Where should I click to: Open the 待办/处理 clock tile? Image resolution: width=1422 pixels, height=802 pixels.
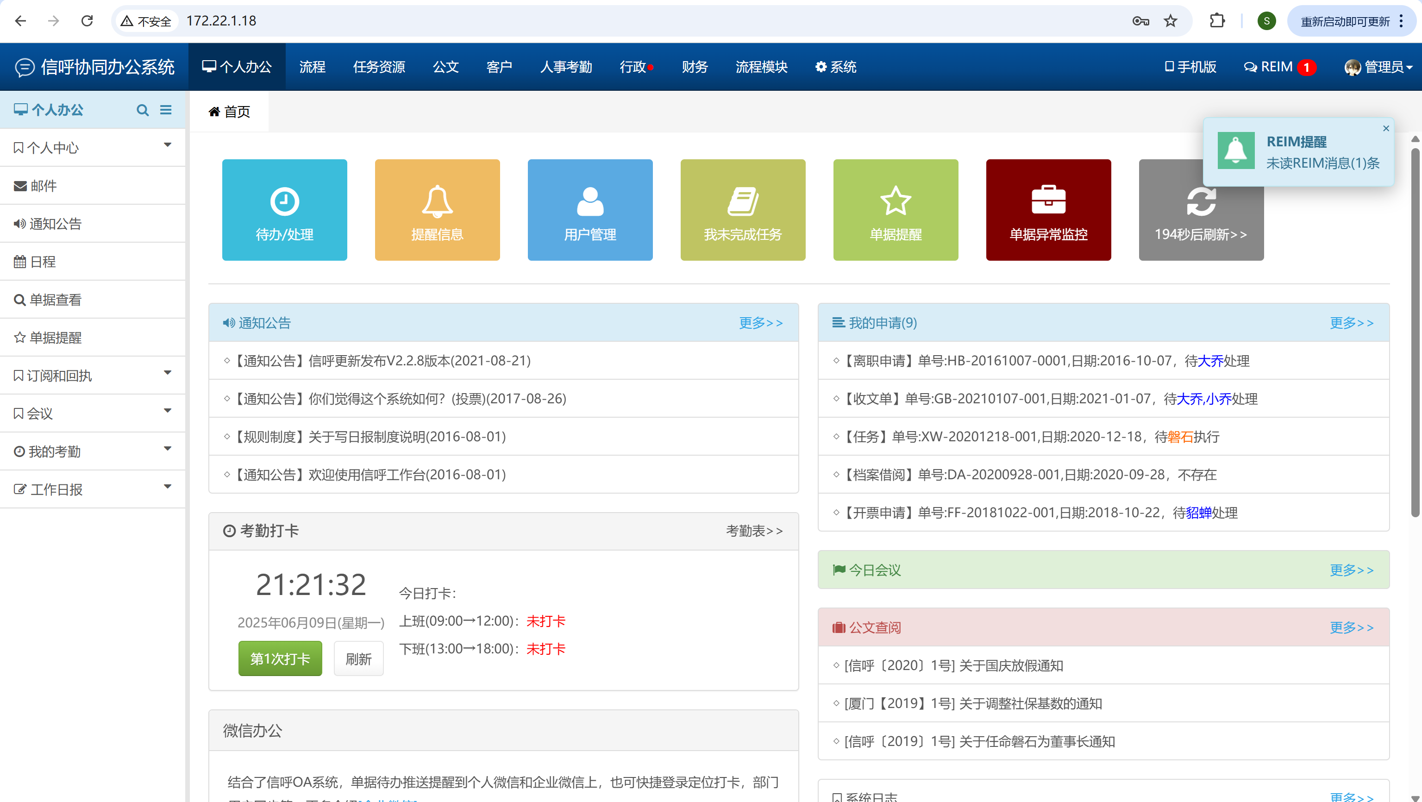[284, 210]
